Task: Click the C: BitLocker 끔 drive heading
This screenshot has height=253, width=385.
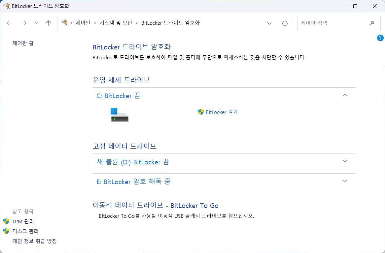Action: click(x=118, y=96)
